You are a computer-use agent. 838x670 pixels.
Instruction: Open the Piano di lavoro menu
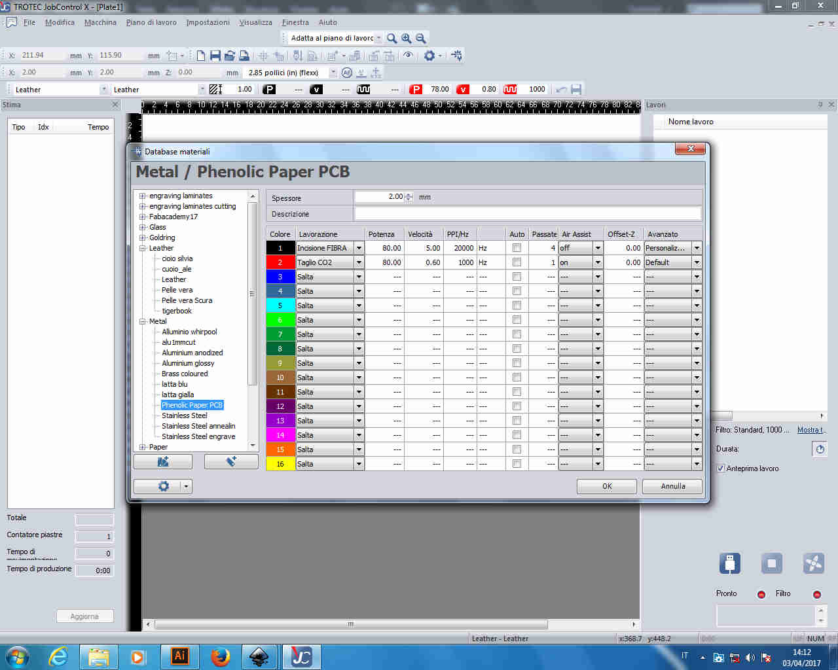click(151, 22)
